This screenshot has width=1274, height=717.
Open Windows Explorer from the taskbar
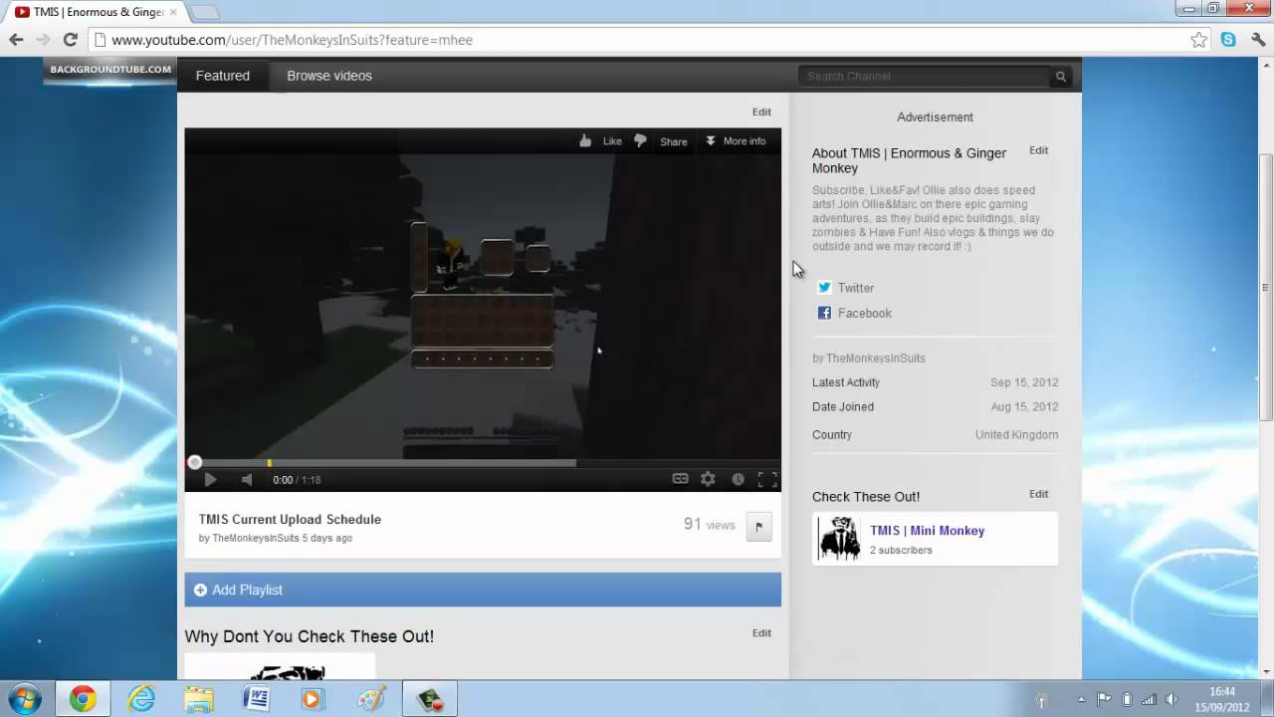pyautogui.click(x=198, y=699)
